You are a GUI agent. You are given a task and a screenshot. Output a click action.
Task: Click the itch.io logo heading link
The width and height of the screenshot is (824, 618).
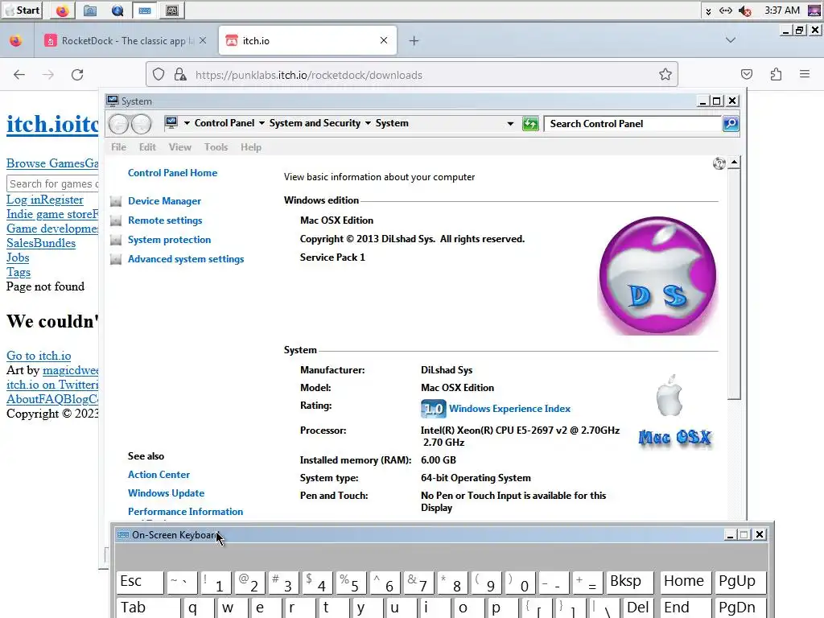pos(52,125)
